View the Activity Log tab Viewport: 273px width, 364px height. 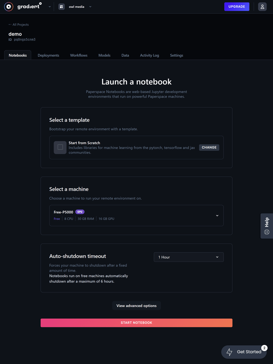[149, 55]
